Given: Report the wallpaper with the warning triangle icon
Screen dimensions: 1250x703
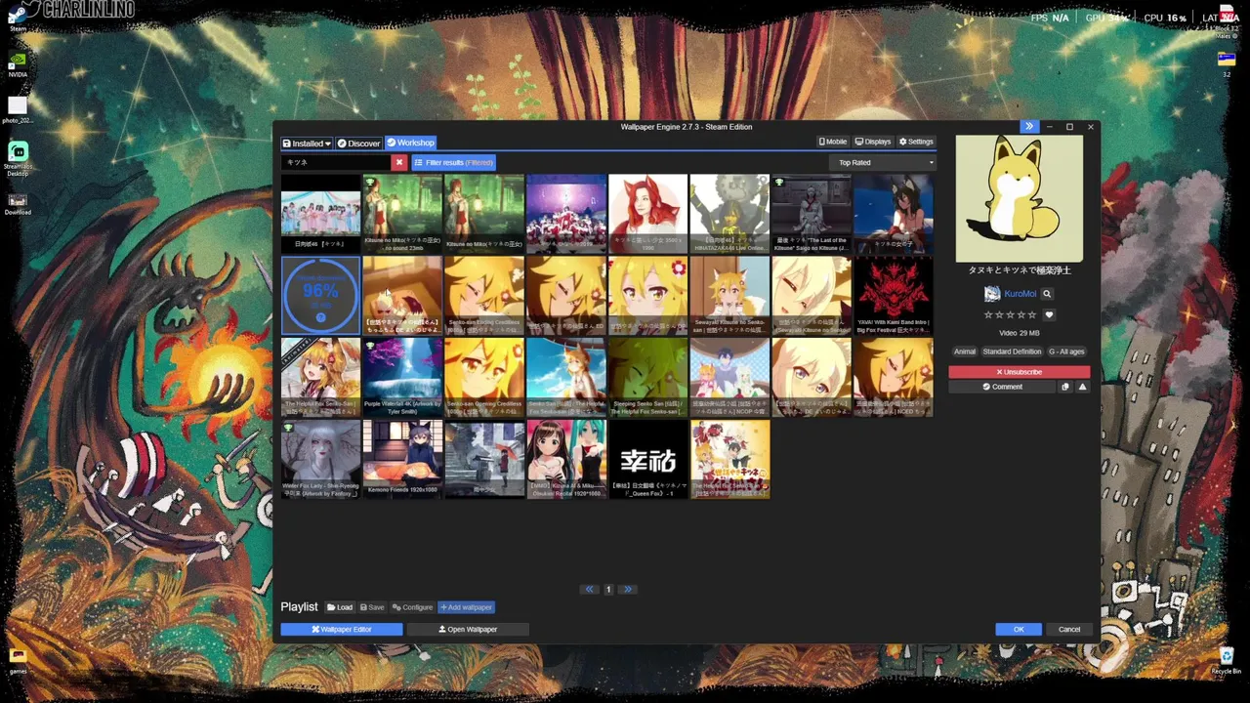Looking at the screenshot, I should click(x=1082, y=387).
